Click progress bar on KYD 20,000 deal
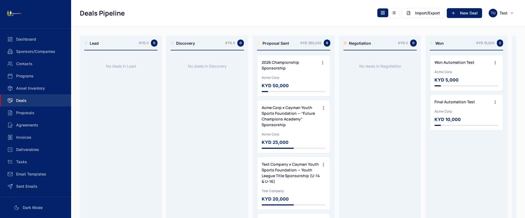This screenshot has width=525, height=218. pyautogui.click(x=293, y=205)
